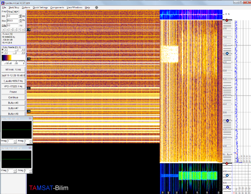The width and height of the screenshot is (251, 194).
Task: Click the red diamond frequency marker at the scale top
Action: coord(227,20)
